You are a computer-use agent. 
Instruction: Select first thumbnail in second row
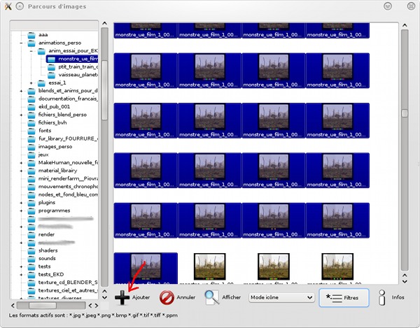[x=146, y=71]
